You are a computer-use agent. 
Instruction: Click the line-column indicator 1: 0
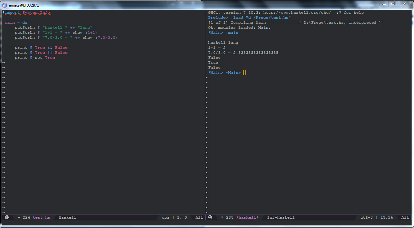coord(182,217)
